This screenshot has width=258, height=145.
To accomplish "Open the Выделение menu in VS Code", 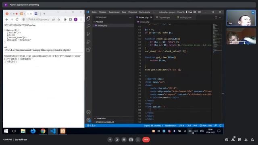I will coord(114,12).
